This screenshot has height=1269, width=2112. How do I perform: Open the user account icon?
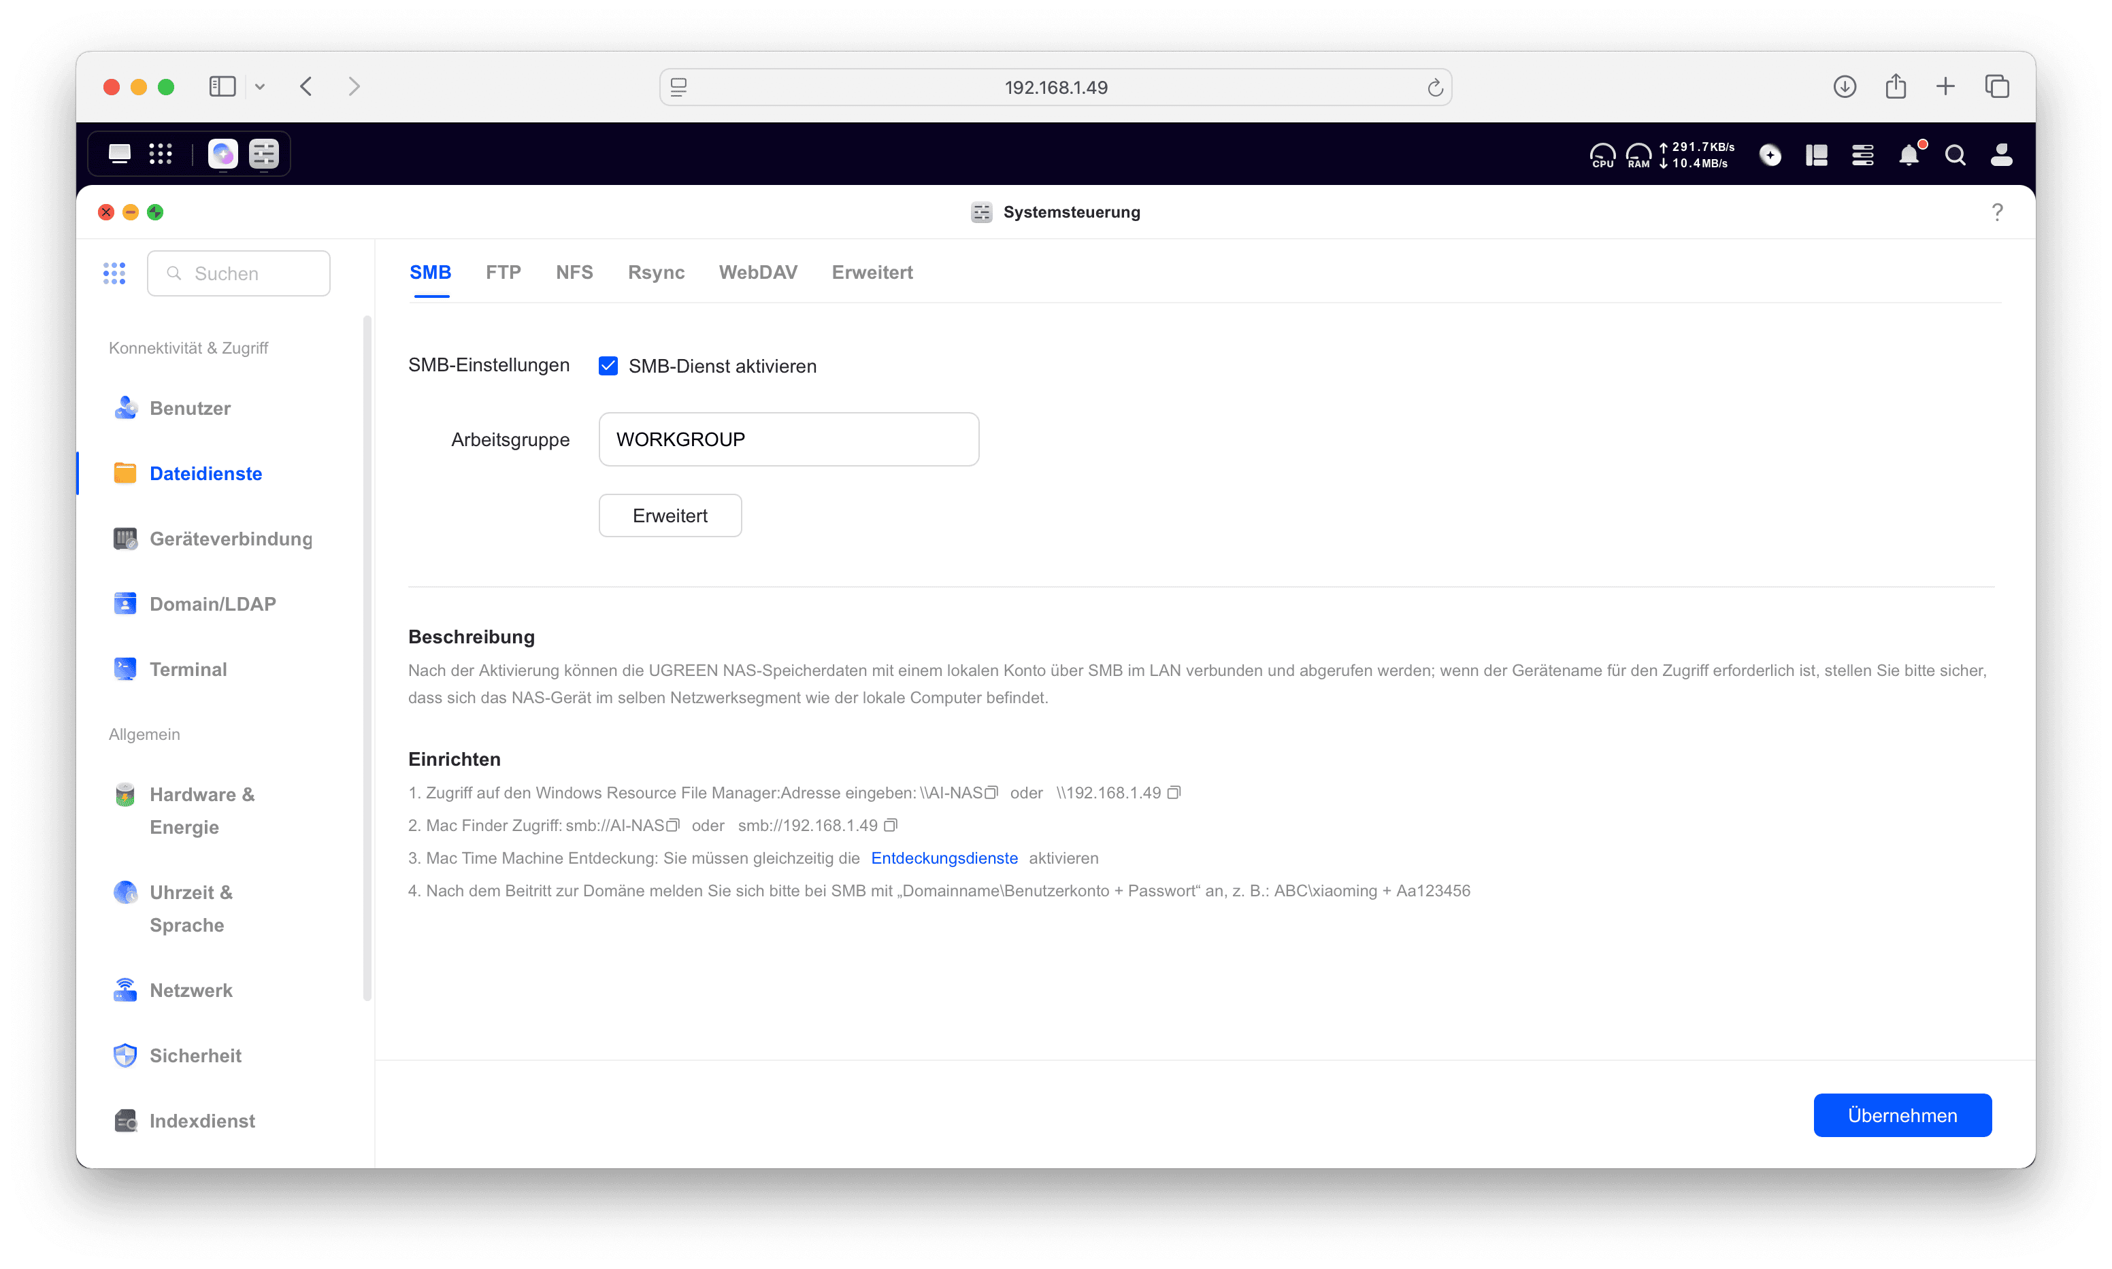point(2001,155)
